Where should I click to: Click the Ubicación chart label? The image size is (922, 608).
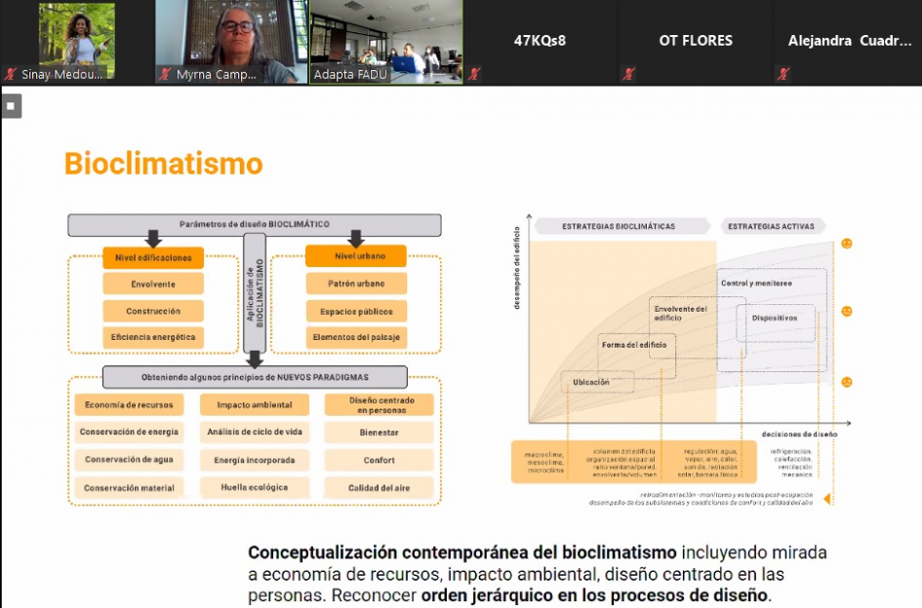591,382
